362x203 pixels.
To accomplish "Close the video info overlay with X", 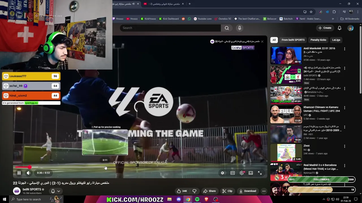I will coord(262,41).
